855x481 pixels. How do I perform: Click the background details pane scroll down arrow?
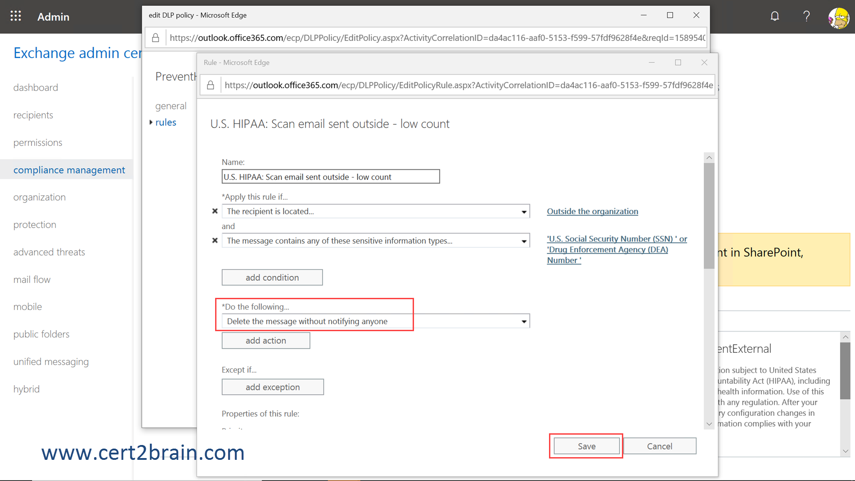pos(845,451)
